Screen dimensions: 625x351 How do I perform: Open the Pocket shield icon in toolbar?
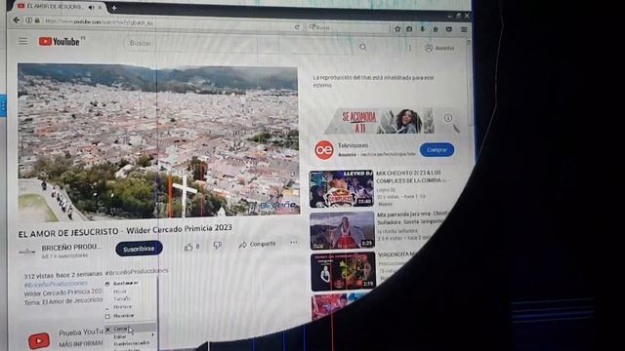pos(449,29)
